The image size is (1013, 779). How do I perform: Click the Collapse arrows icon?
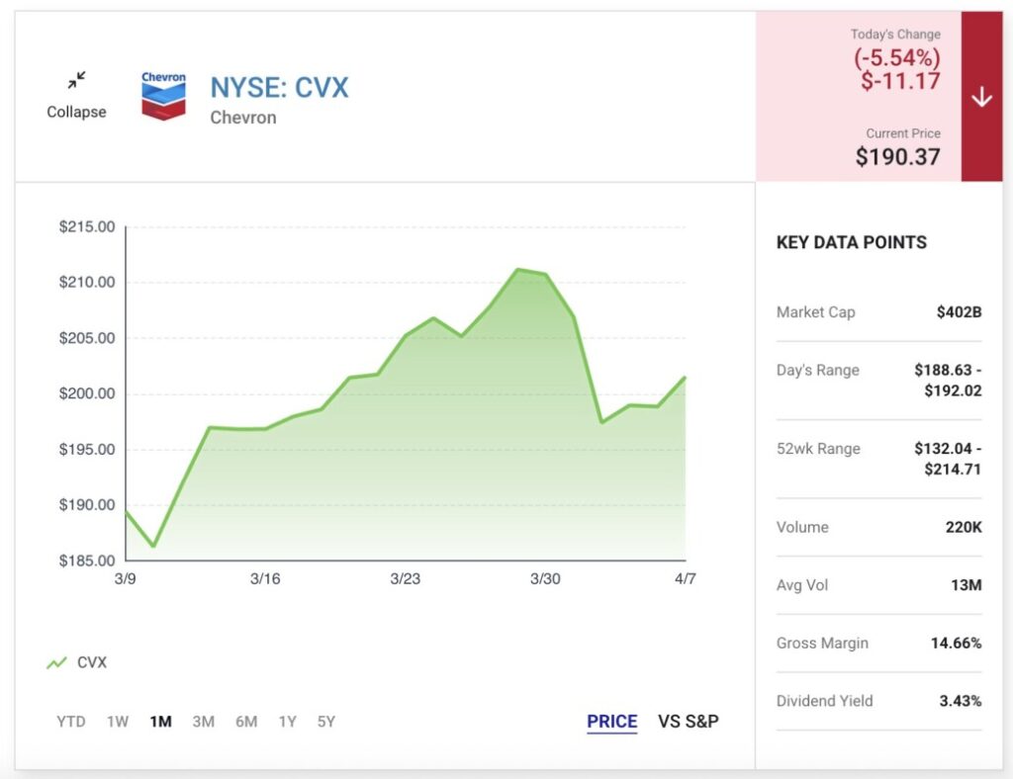[x=76, y=79]
